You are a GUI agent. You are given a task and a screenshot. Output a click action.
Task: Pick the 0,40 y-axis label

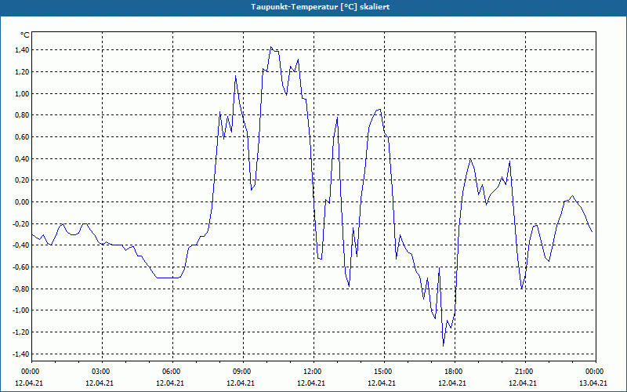22,159
